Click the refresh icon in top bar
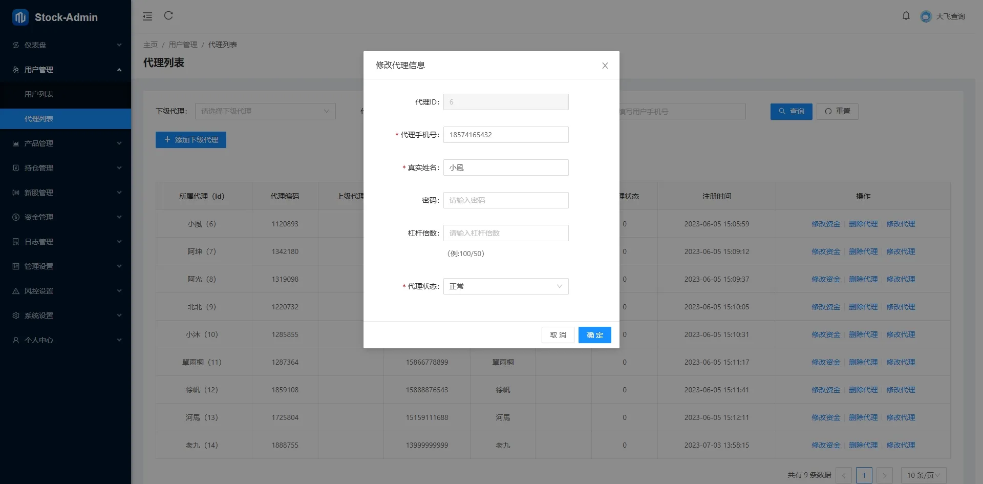 coord(168,16)
